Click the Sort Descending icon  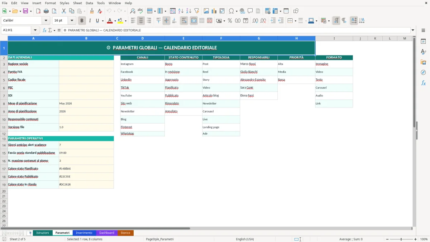[188, 11]
